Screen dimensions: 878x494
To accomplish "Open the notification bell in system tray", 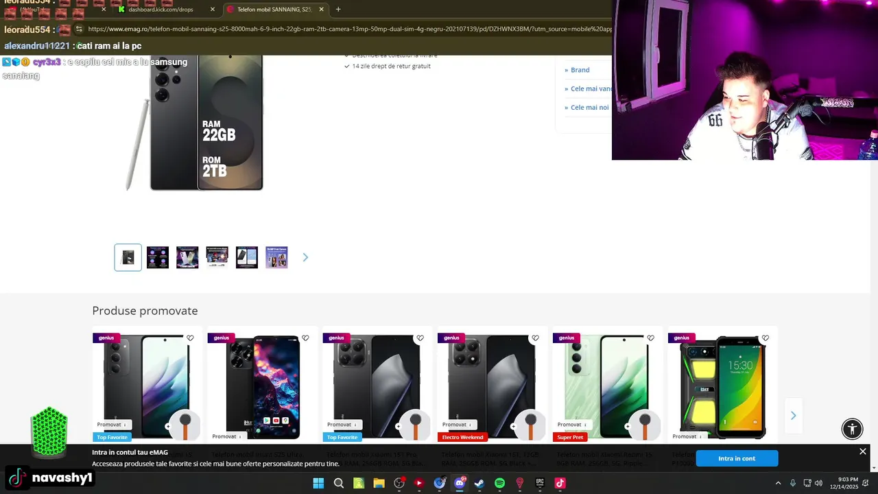I will pos(866,483).
